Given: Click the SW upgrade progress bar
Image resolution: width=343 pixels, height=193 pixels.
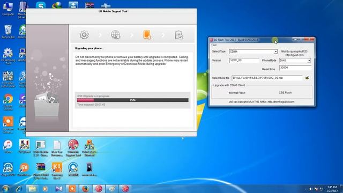Looking at the screenshot, I should coord(132,100).
